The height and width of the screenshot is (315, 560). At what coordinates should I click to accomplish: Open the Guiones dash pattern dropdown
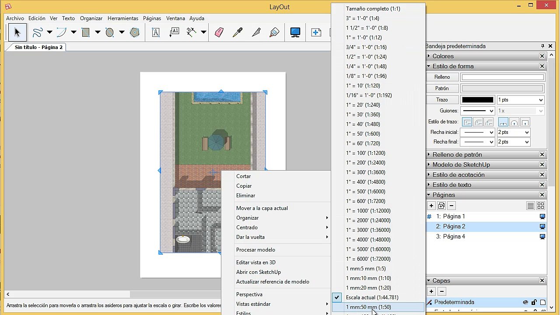(x=477, y=111)
